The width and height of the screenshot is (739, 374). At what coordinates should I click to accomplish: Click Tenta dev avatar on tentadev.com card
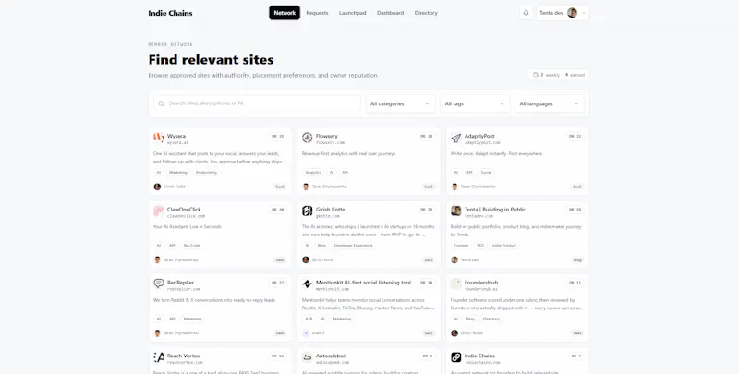tap(454, 259)
